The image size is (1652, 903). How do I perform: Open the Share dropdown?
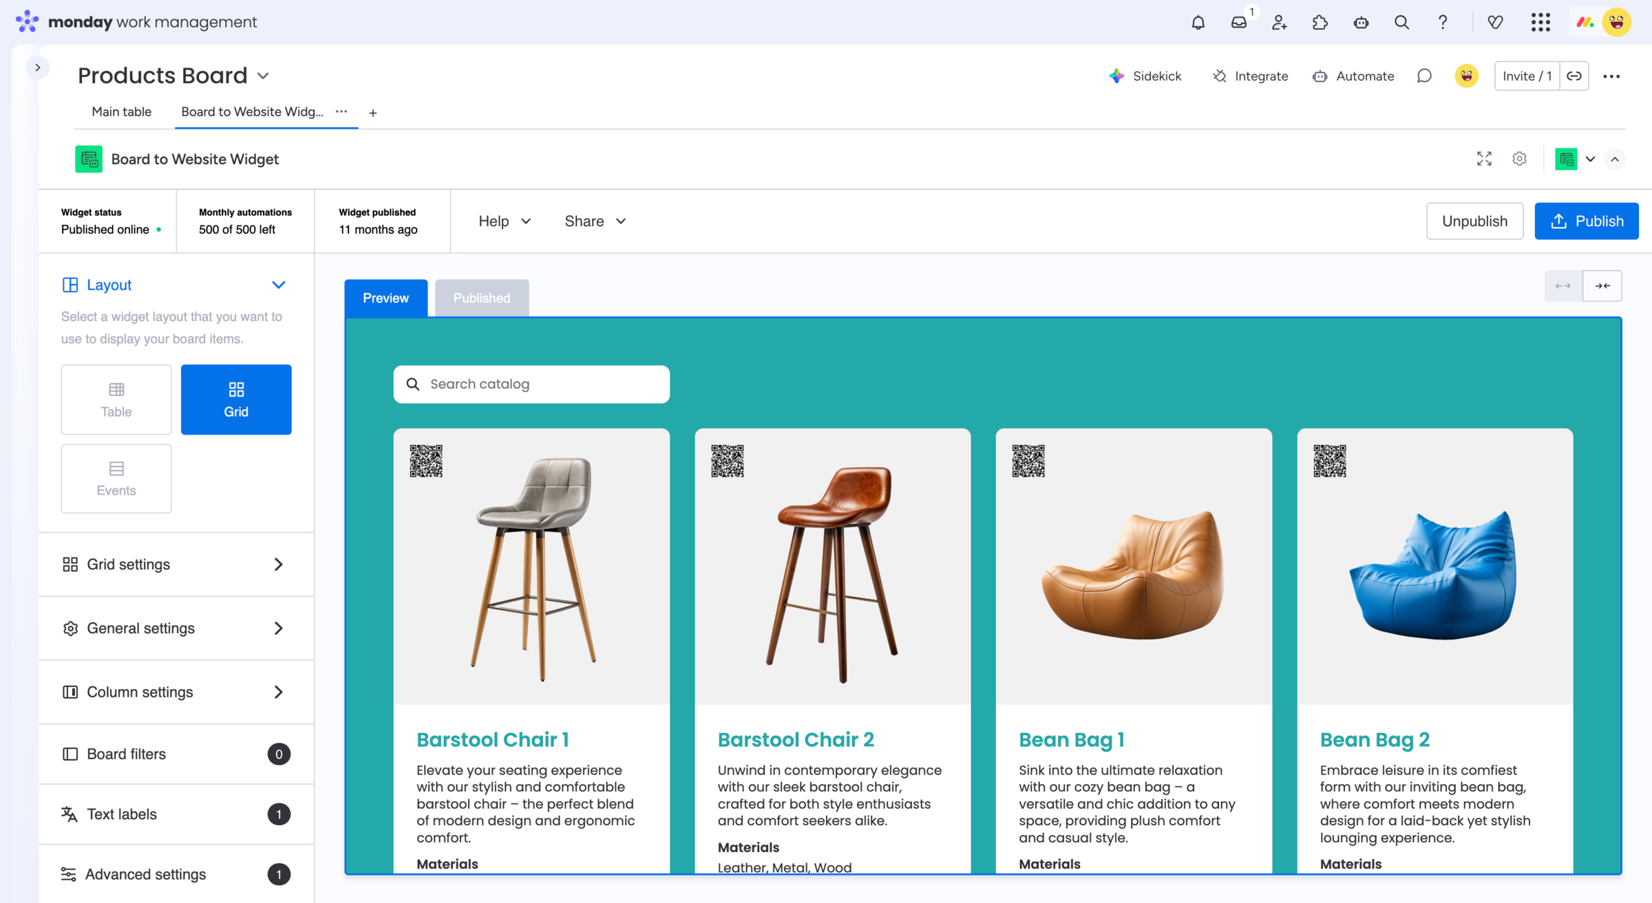[x=595, y=221]
